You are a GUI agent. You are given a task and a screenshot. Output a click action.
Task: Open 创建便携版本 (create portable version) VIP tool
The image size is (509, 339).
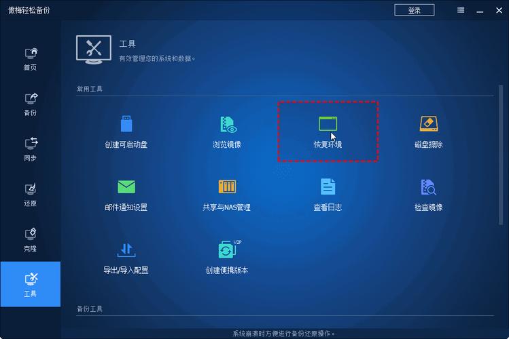[x=226, y=257]
